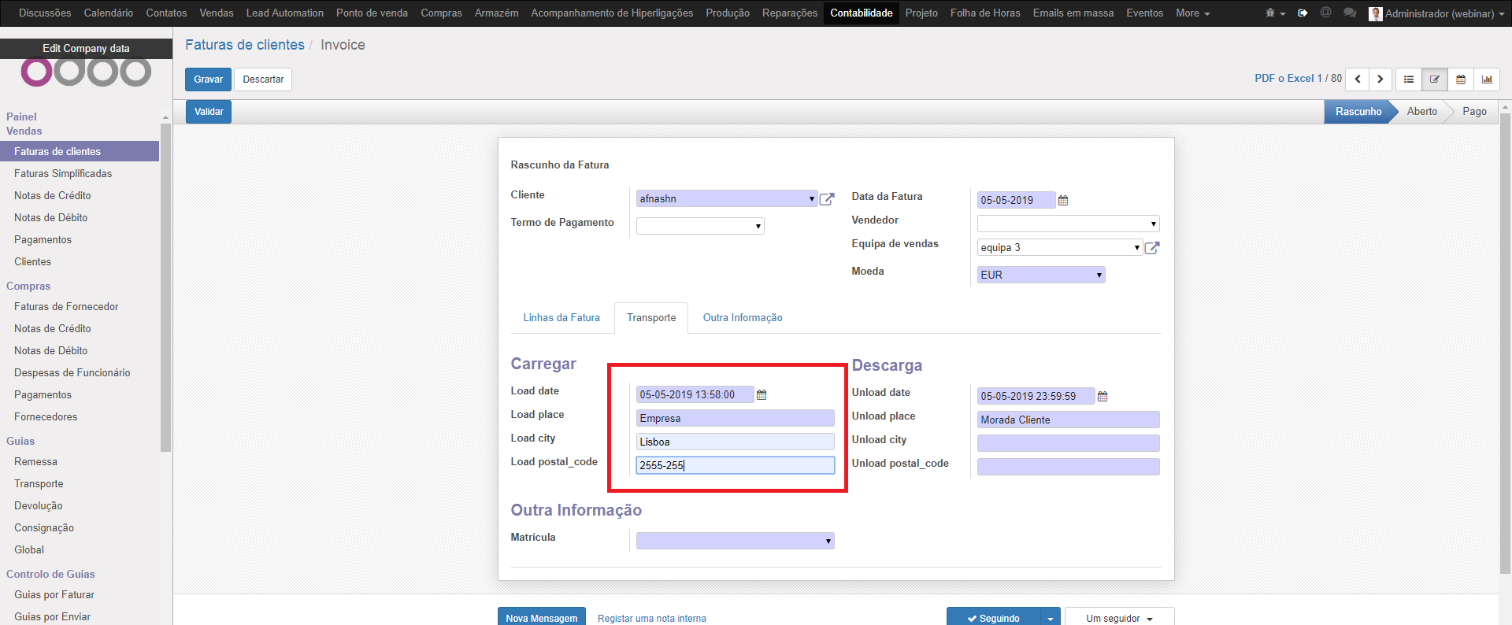Click the Validar button

tap(209, 112)
